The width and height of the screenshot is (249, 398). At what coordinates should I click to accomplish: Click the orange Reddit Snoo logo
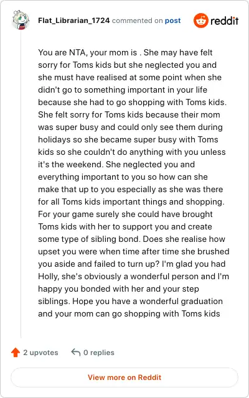point(200,21)
